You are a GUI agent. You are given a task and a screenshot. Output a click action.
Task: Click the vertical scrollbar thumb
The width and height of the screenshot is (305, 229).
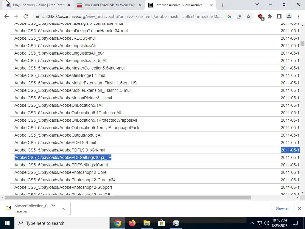point(302,44)
